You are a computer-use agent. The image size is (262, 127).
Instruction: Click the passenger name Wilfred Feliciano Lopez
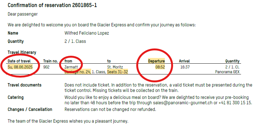pyautogui.click(x=87, y=33)
